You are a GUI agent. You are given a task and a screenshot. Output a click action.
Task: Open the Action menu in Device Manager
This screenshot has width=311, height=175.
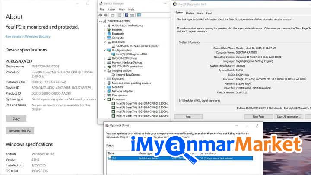(x=111, y=10)
